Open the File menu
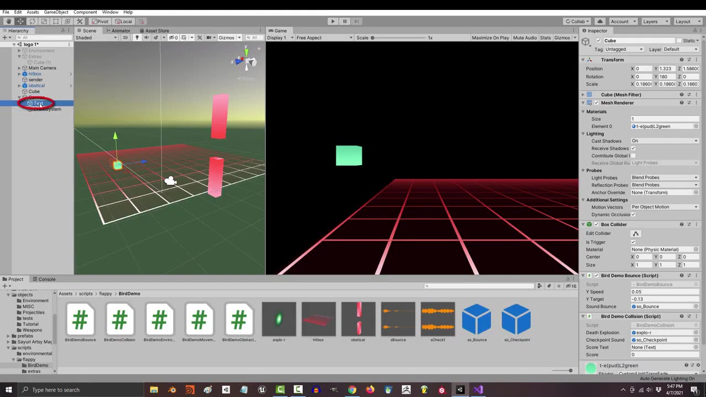706x397 pixels. pos(6,12)
